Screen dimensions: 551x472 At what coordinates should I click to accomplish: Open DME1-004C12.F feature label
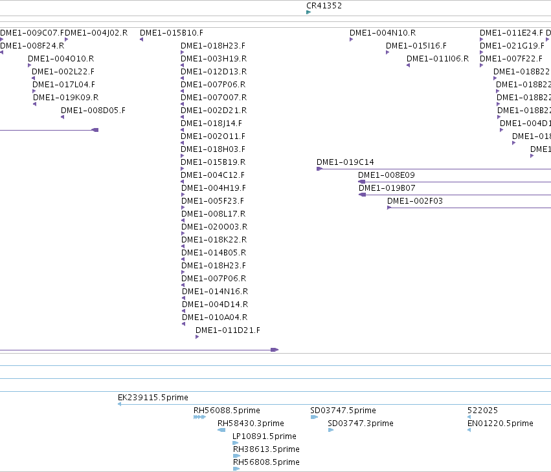pos(212,175)
